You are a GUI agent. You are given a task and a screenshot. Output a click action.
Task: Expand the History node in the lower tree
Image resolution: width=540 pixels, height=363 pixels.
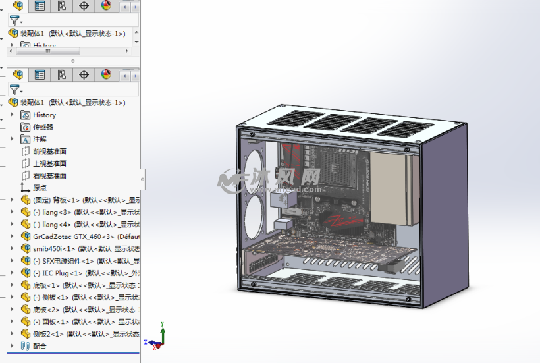pos(12,115)
